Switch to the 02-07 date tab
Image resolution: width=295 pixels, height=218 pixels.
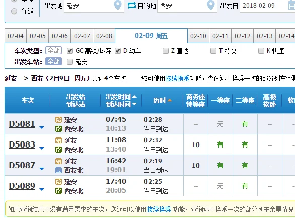coord(82,36)
